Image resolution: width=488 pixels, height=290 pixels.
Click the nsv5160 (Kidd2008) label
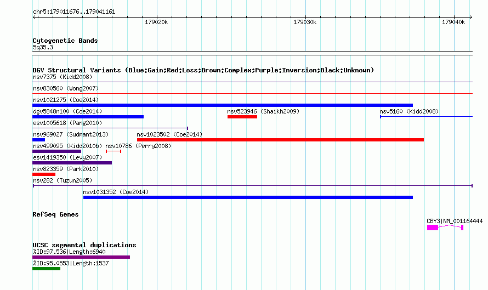pos(409,111)
